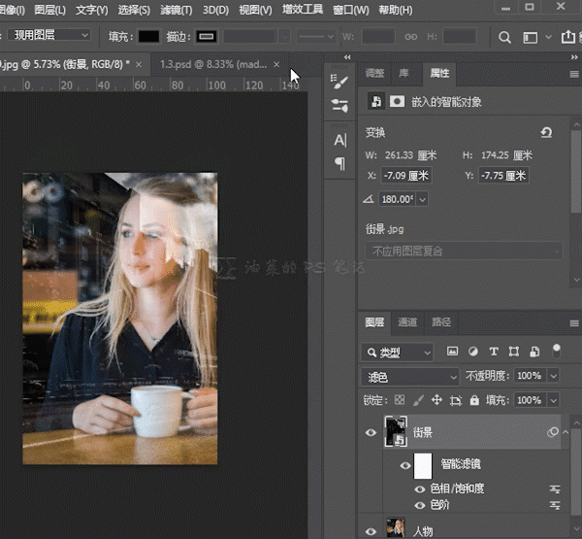Open the 类型 filter dropdown
Viewport: 582px width, 539px height.
click(397, 353)
